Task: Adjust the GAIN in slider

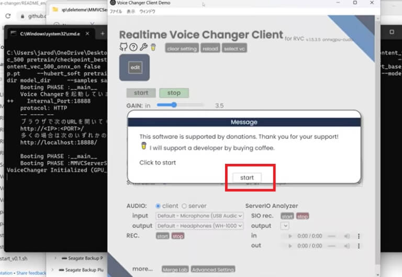Action: click(174, 105)
